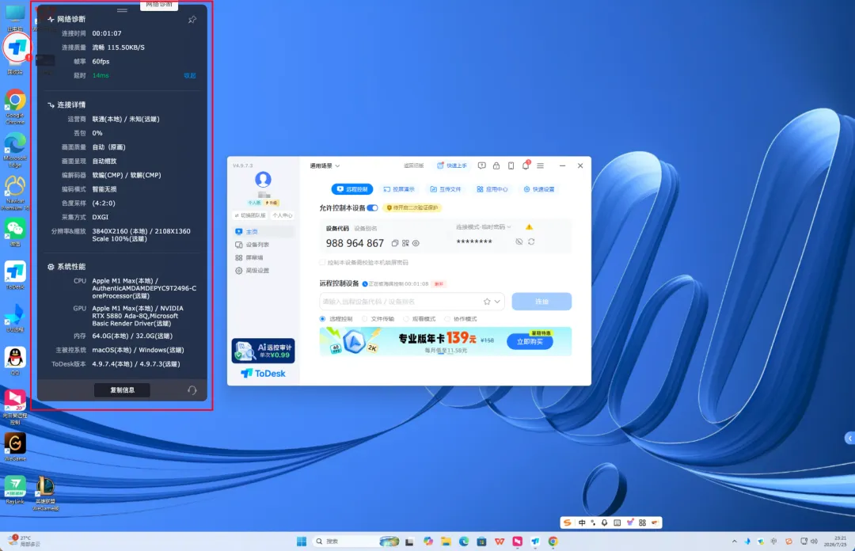Click the refresh icon beside 复制信息
The height and width of the screenshot is (551, 855).
(x=192, y=390)
